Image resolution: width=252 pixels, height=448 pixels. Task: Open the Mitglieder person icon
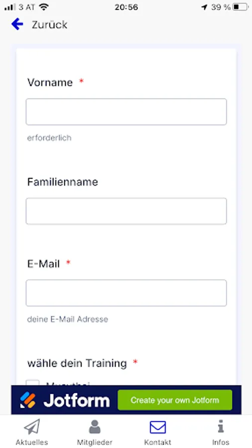[95, 427]
